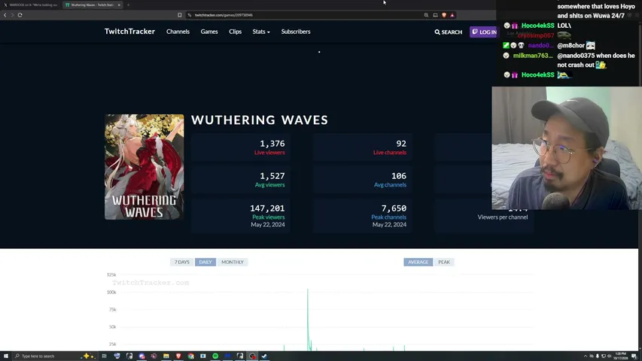This screenshot has height=361, width=642.
Task: Click the 1,376 Live viewers stat
Action: tap(241, 147)
